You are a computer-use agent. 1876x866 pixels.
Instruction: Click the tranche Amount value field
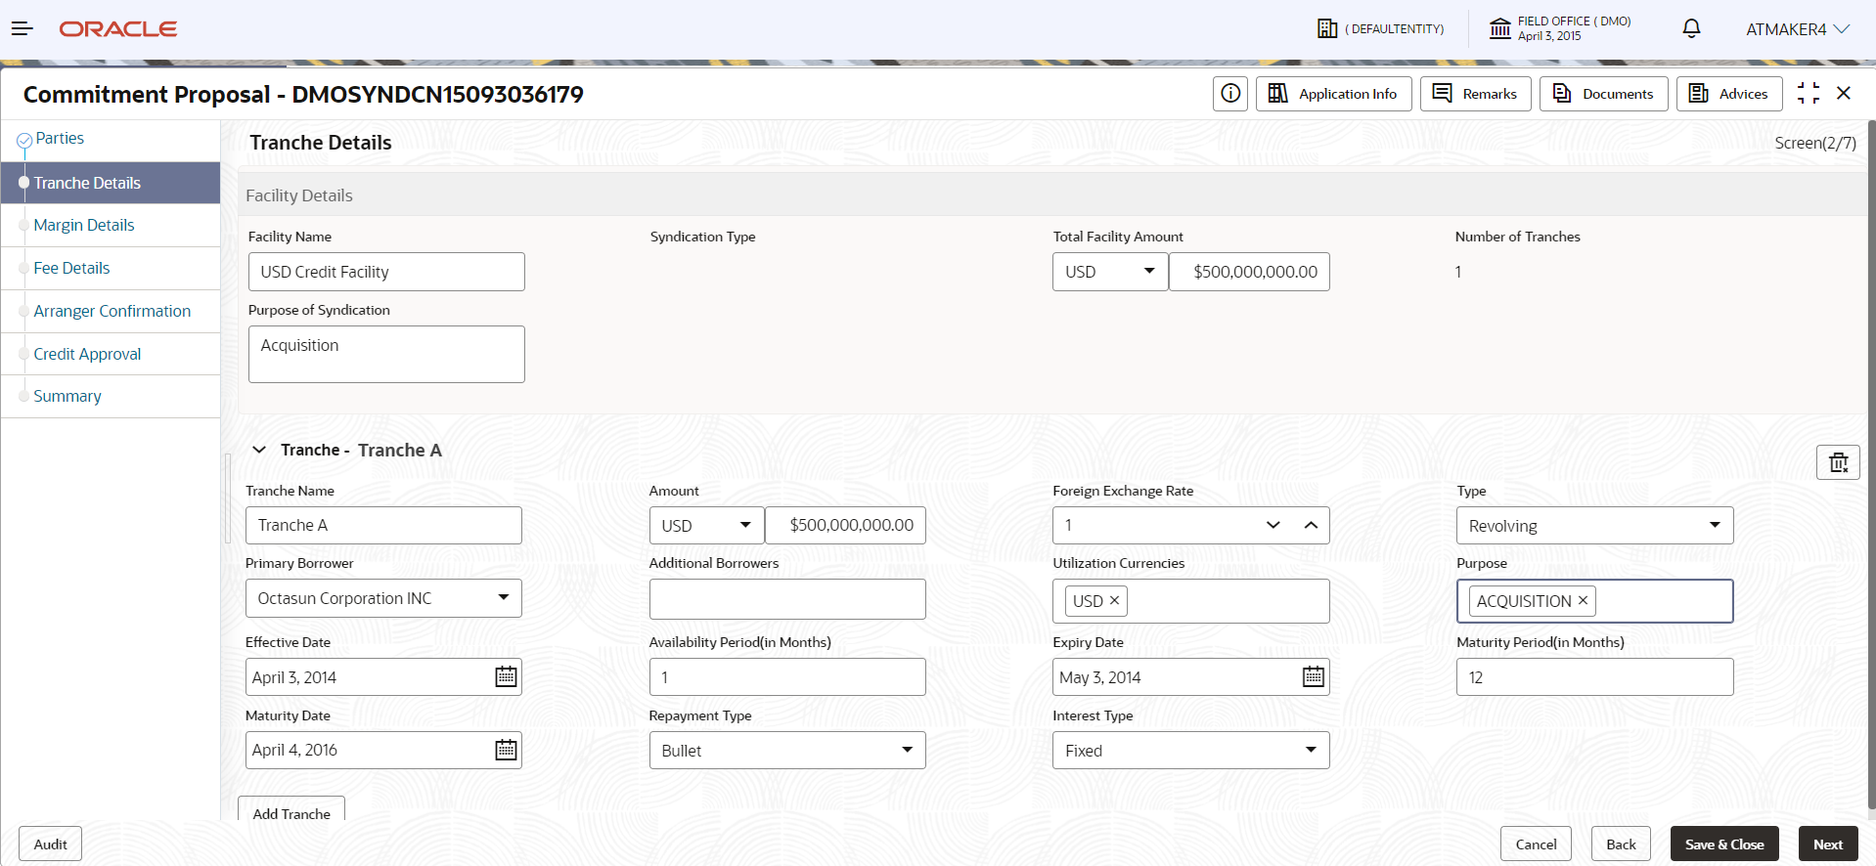click(846, 525)
